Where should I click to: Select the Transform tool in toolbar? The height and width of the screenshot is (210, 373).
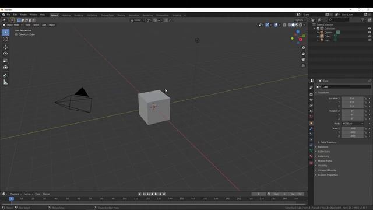click(x=5, y=68)
